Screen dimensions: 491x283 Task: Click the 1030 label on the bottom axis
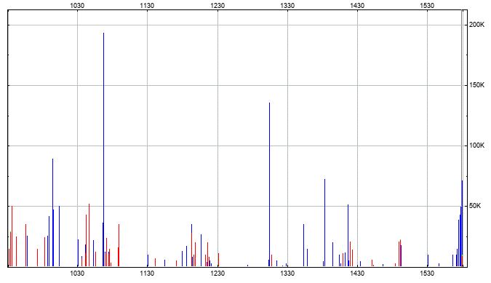pyautogui.click(x=77, y=274)
